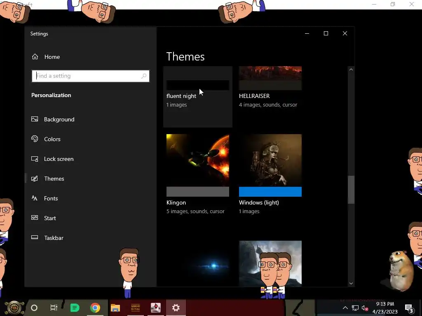Select the Klingon theme thumbnail

click(197, 160)
